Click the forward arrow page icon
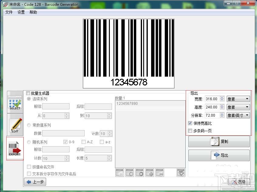This screenshot has width=257, height=192. 140,172
